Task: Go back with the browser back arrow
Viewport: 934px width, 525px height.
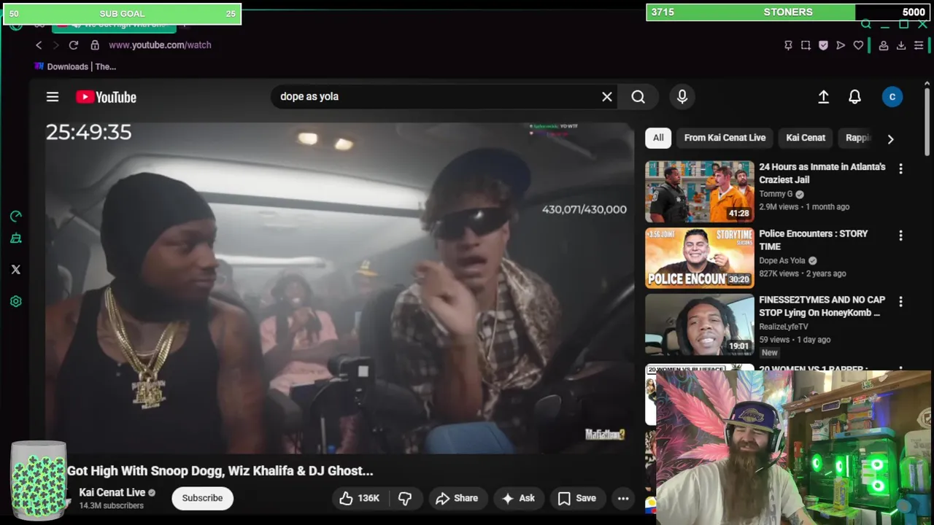Action: point(39,45)
